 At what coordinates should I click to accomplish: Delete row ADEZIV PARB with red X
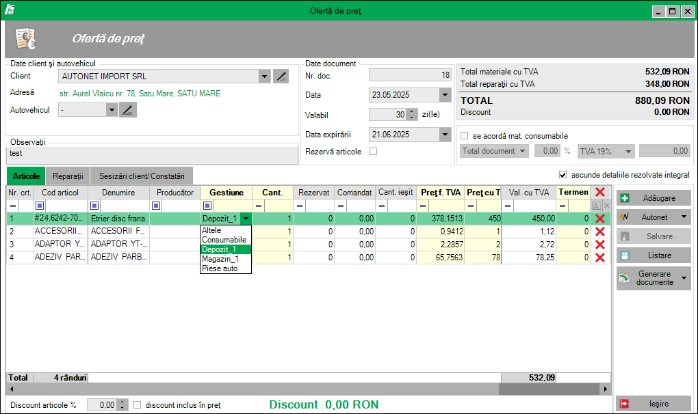coord(600,257)
